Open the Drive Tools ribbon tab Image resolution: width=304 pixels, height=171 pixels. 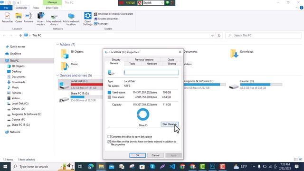pyautogui.click(x=52, y=8)
